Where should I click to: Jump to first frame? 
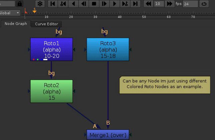pos(52,4)
